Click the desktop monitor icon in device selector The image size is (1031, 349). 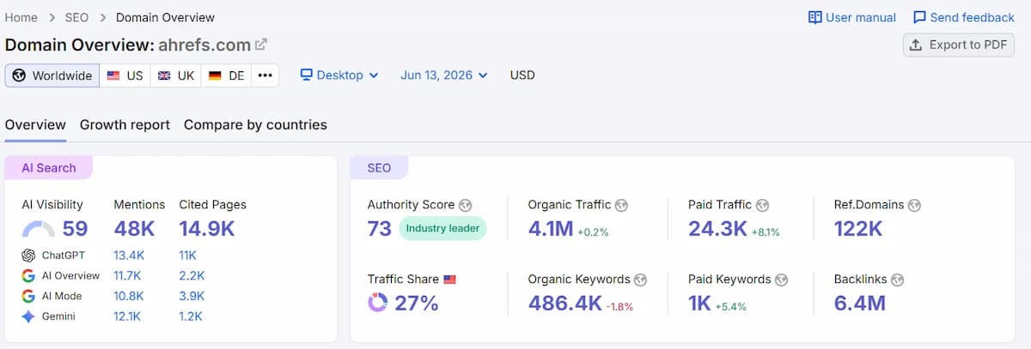point(306,75)
